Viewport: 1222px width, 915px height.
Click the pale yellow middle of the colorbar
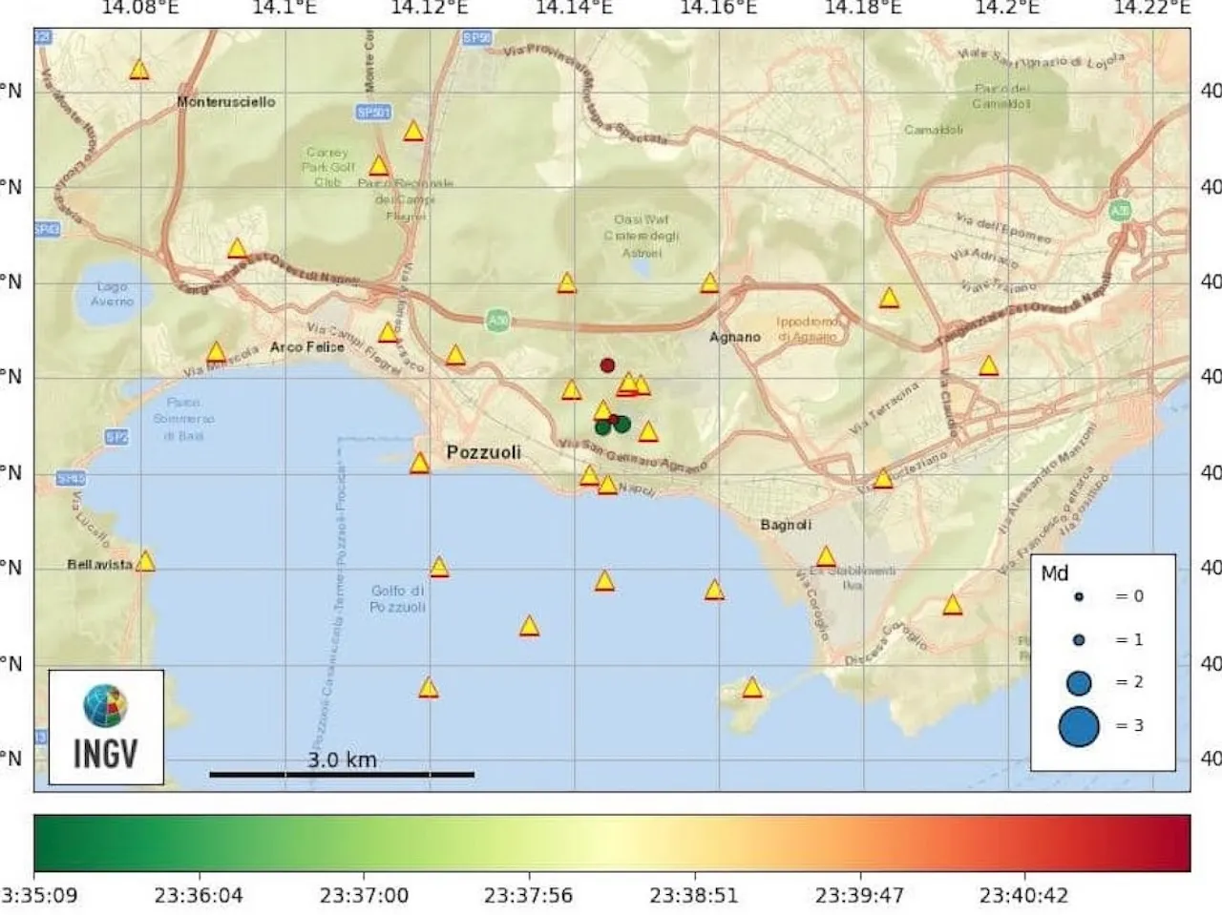click(x=612, y=842)
